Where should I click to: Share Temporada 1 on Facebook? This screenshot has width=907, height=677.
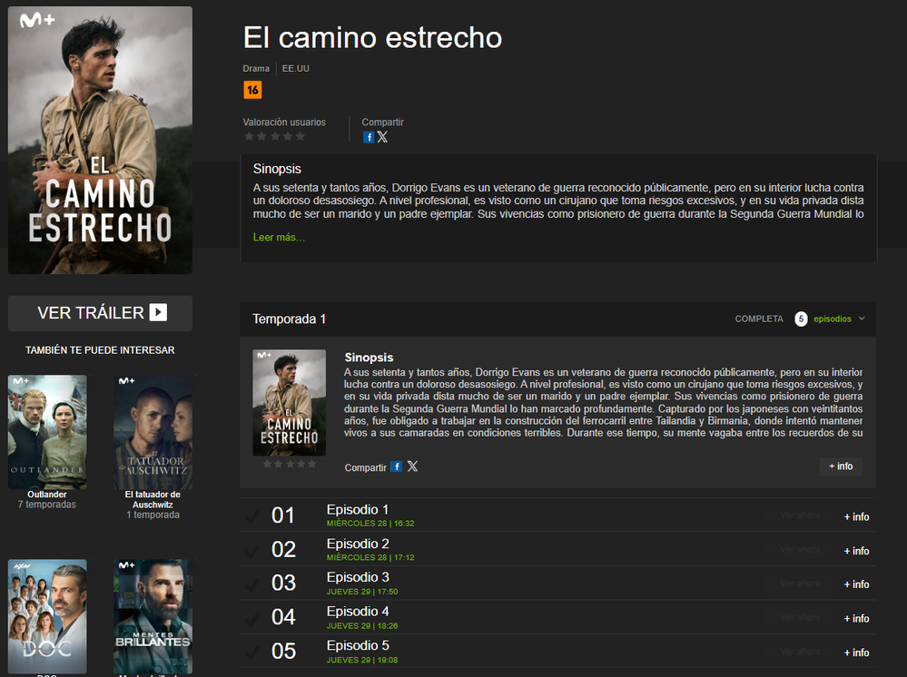pos(396,466)
